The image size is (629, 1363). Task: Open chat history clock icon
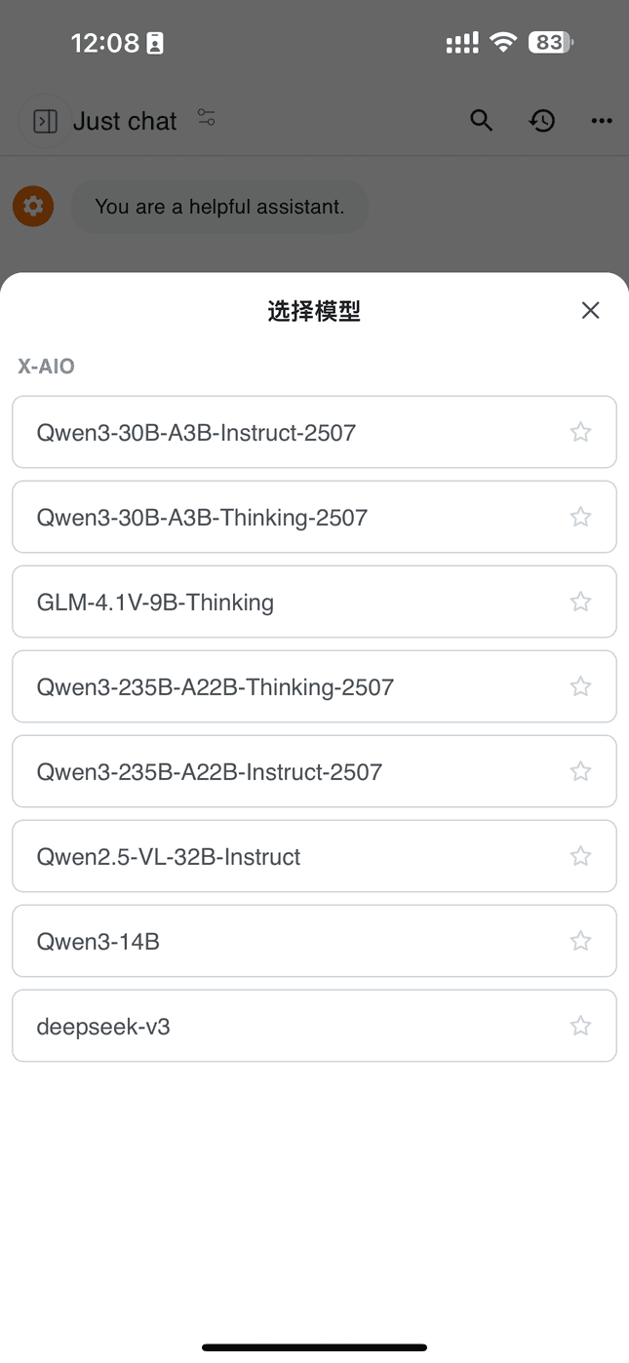[542, 121]
